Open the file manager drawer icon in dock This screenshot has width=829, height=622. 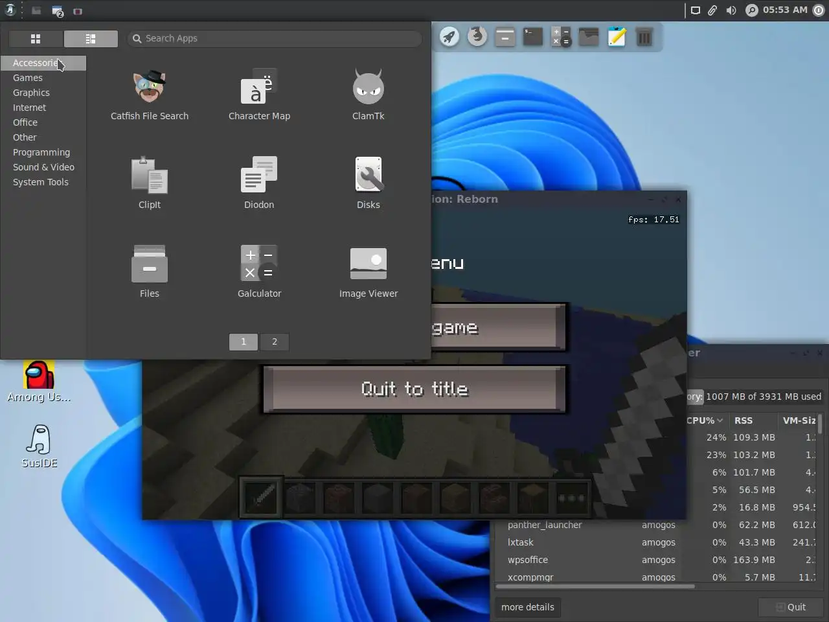tap(505, 37)
